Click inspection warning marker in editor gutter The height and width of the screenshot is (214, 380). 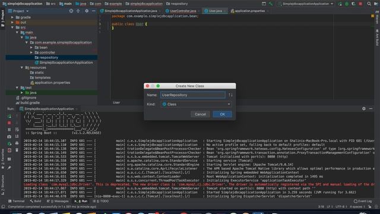[372, 16]
